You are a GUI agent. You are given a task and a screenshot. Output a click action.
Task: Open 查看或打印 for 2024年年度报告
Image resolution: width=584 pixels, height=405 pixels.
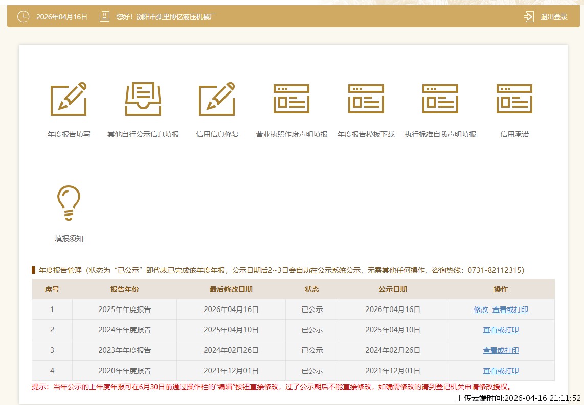(501, 330)
